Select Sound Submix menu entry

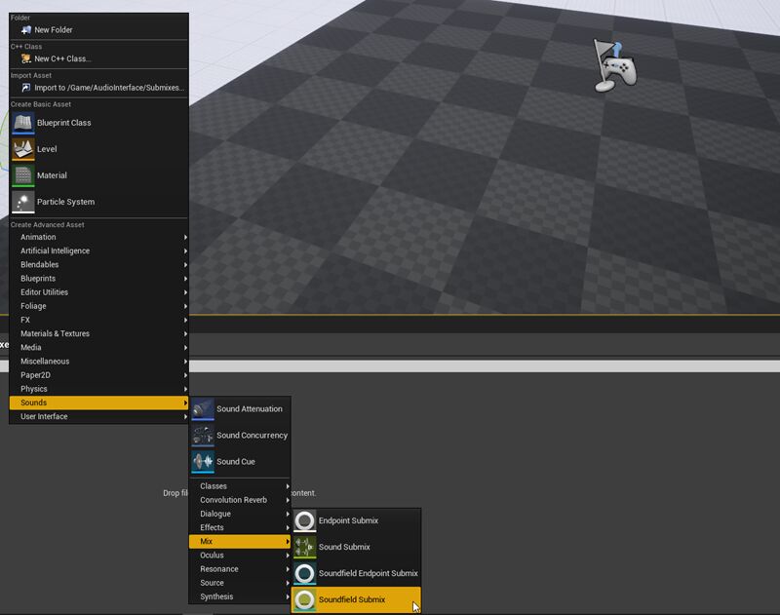pyautogui.click(x=343, y=548)
